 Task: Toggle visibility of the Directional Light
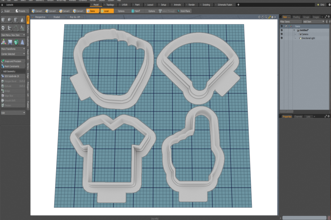(282, 38)
